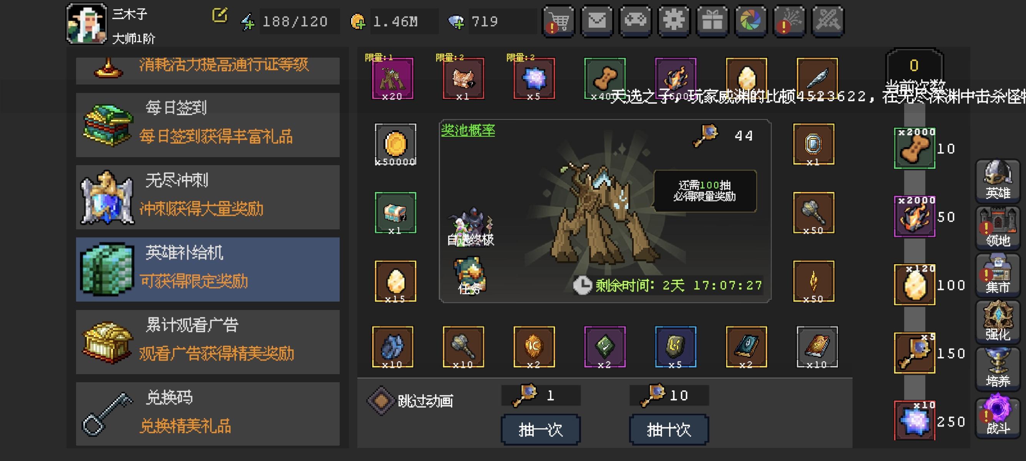
Task: Open the shopping cart shop icon
Action: pos(558,21)
